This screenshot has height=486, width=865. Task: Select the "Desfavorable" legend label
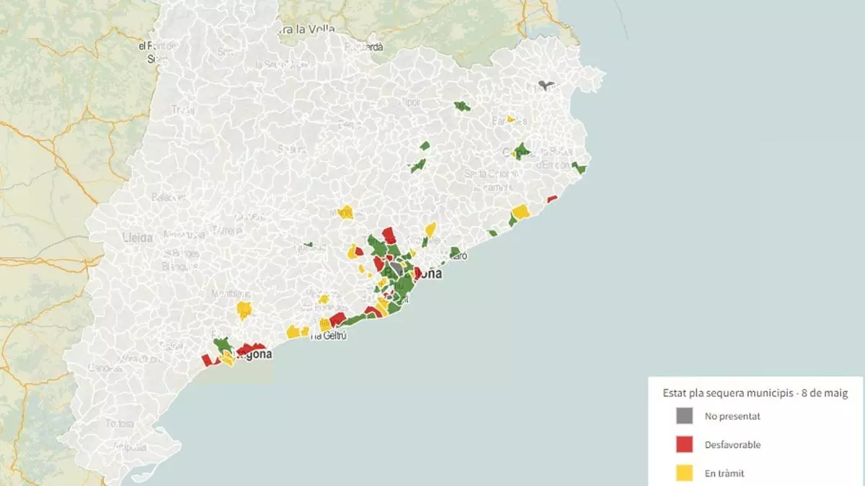(x=732, y=445)
